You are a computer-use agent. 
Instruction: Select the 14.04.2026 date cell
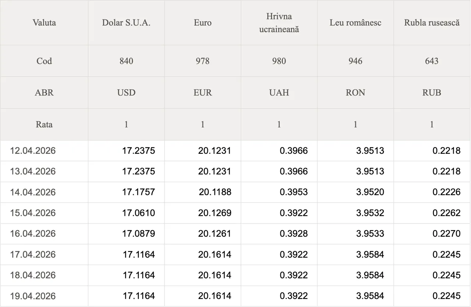point(33,192)
